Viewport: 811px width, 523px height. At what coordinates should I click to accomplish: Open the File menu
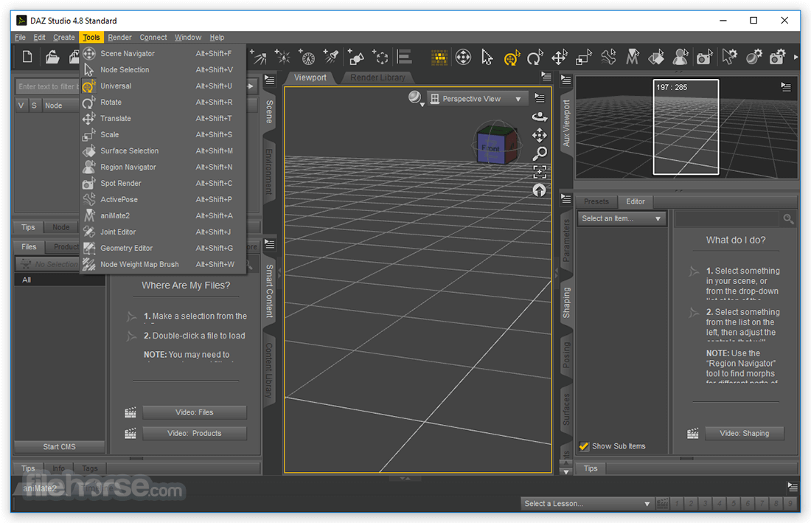[20, 37]
